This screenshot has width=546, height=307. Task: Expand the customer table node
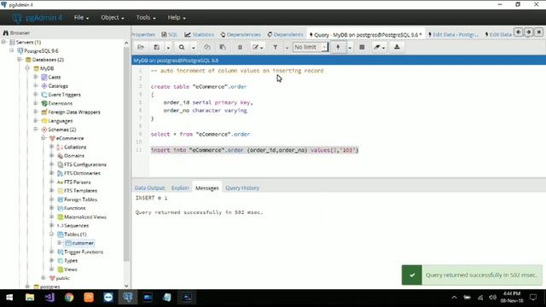[60, 242]
